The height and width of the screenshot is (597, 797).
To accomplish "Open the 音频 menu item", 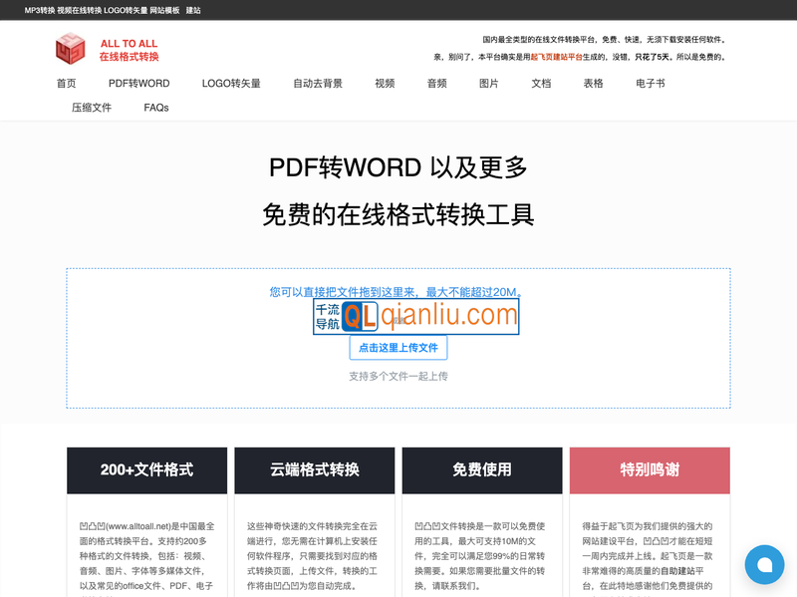I will tap(436, 84).
